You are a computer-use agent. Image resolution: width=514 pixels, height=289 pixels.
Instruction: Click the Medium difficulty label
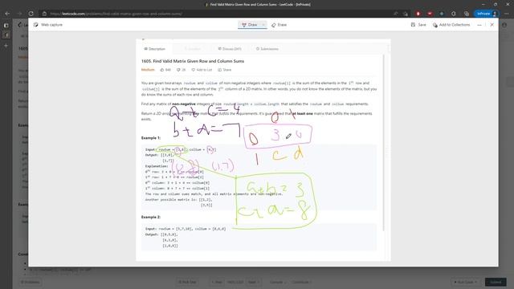coord(148,70)
